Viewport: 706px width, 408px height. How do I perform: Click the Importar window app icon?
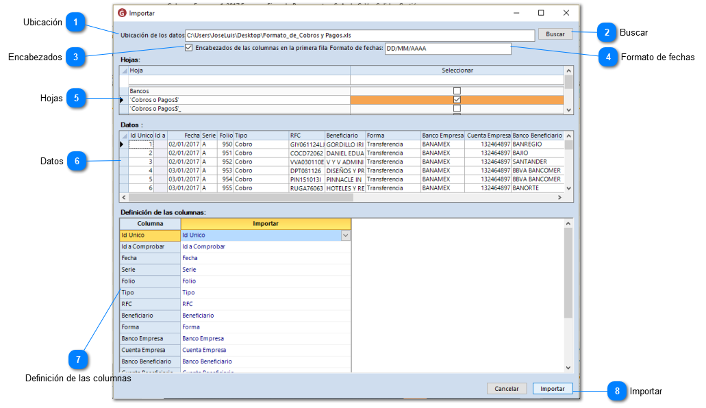tap(122, 13)
